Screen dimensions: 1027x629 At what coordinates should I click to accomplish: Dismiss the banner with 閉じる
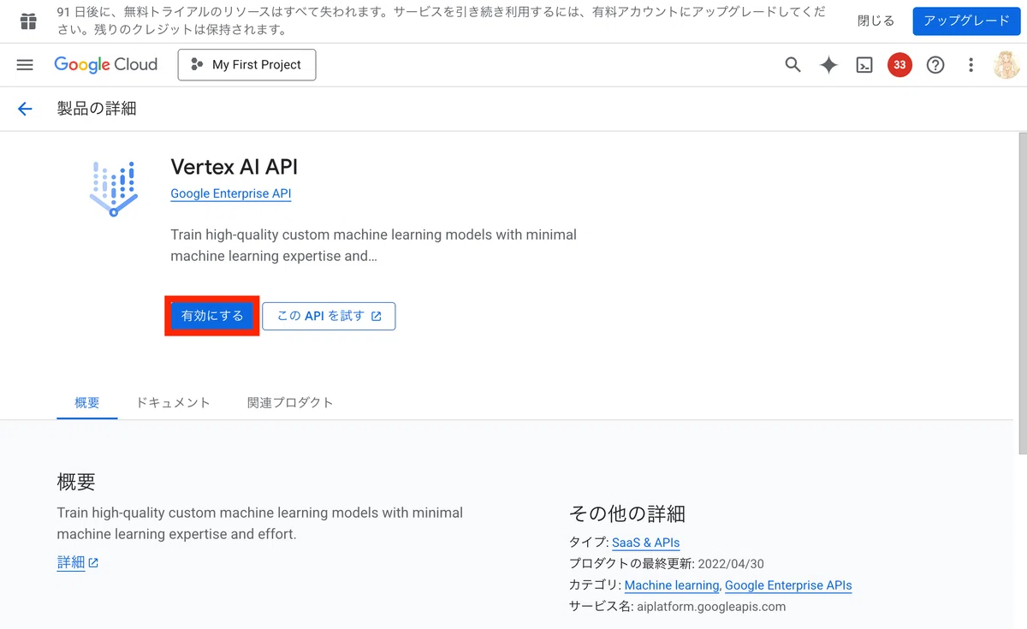[876, 21]
